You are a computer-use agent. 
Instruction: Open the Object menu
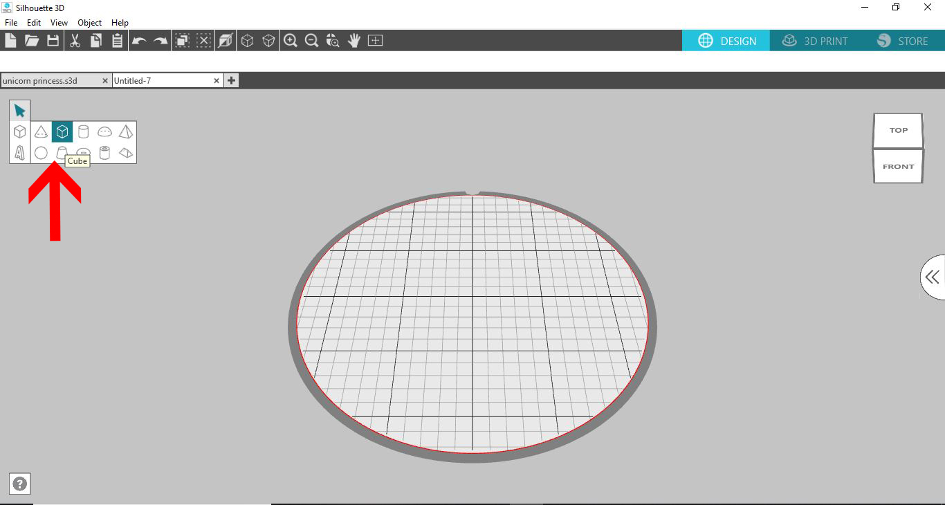point(90,23)
